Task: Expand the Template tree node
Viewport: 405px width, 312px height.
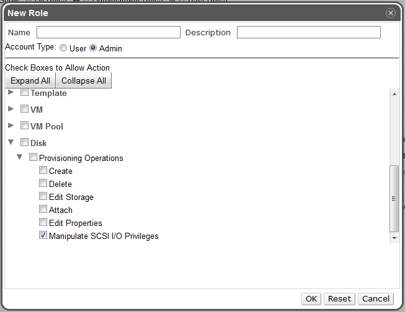Action: (11, 92)
